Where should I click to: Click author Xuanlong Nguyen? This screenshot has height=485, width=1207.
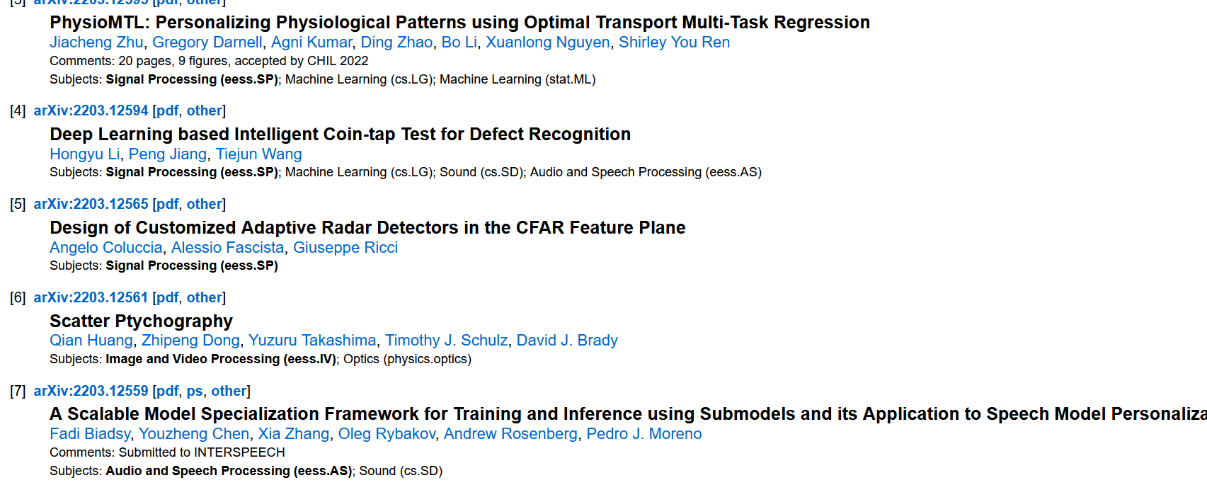(x=548, y=42)
